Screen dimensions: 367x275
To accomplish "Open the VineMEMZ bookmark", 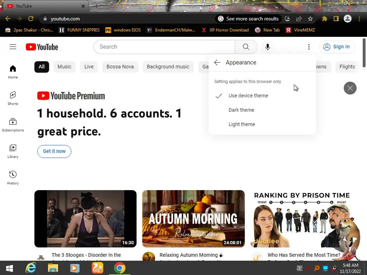I will click(301, 30).
